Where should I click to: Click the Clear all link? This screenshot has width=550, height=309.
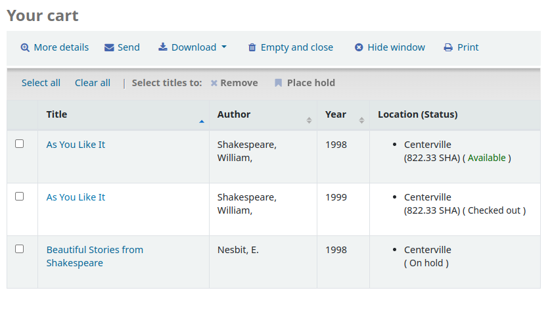coord(93,83)
